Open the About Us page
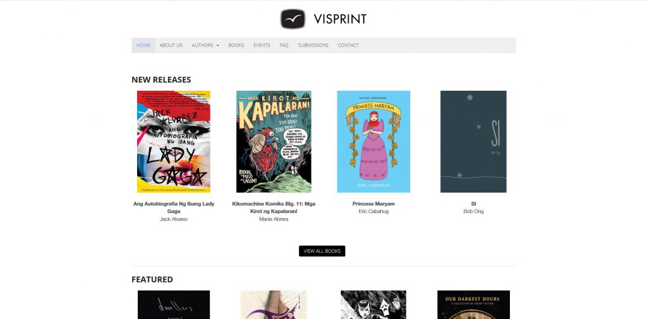647x319 pixels. 171,45
